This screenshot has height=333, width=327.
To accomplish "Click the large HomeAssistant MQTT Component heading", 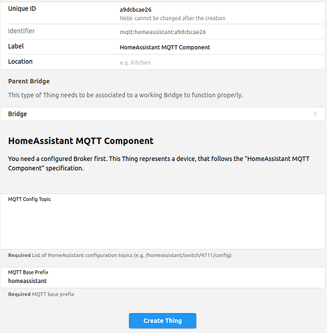I will click(x=81, y=141).
